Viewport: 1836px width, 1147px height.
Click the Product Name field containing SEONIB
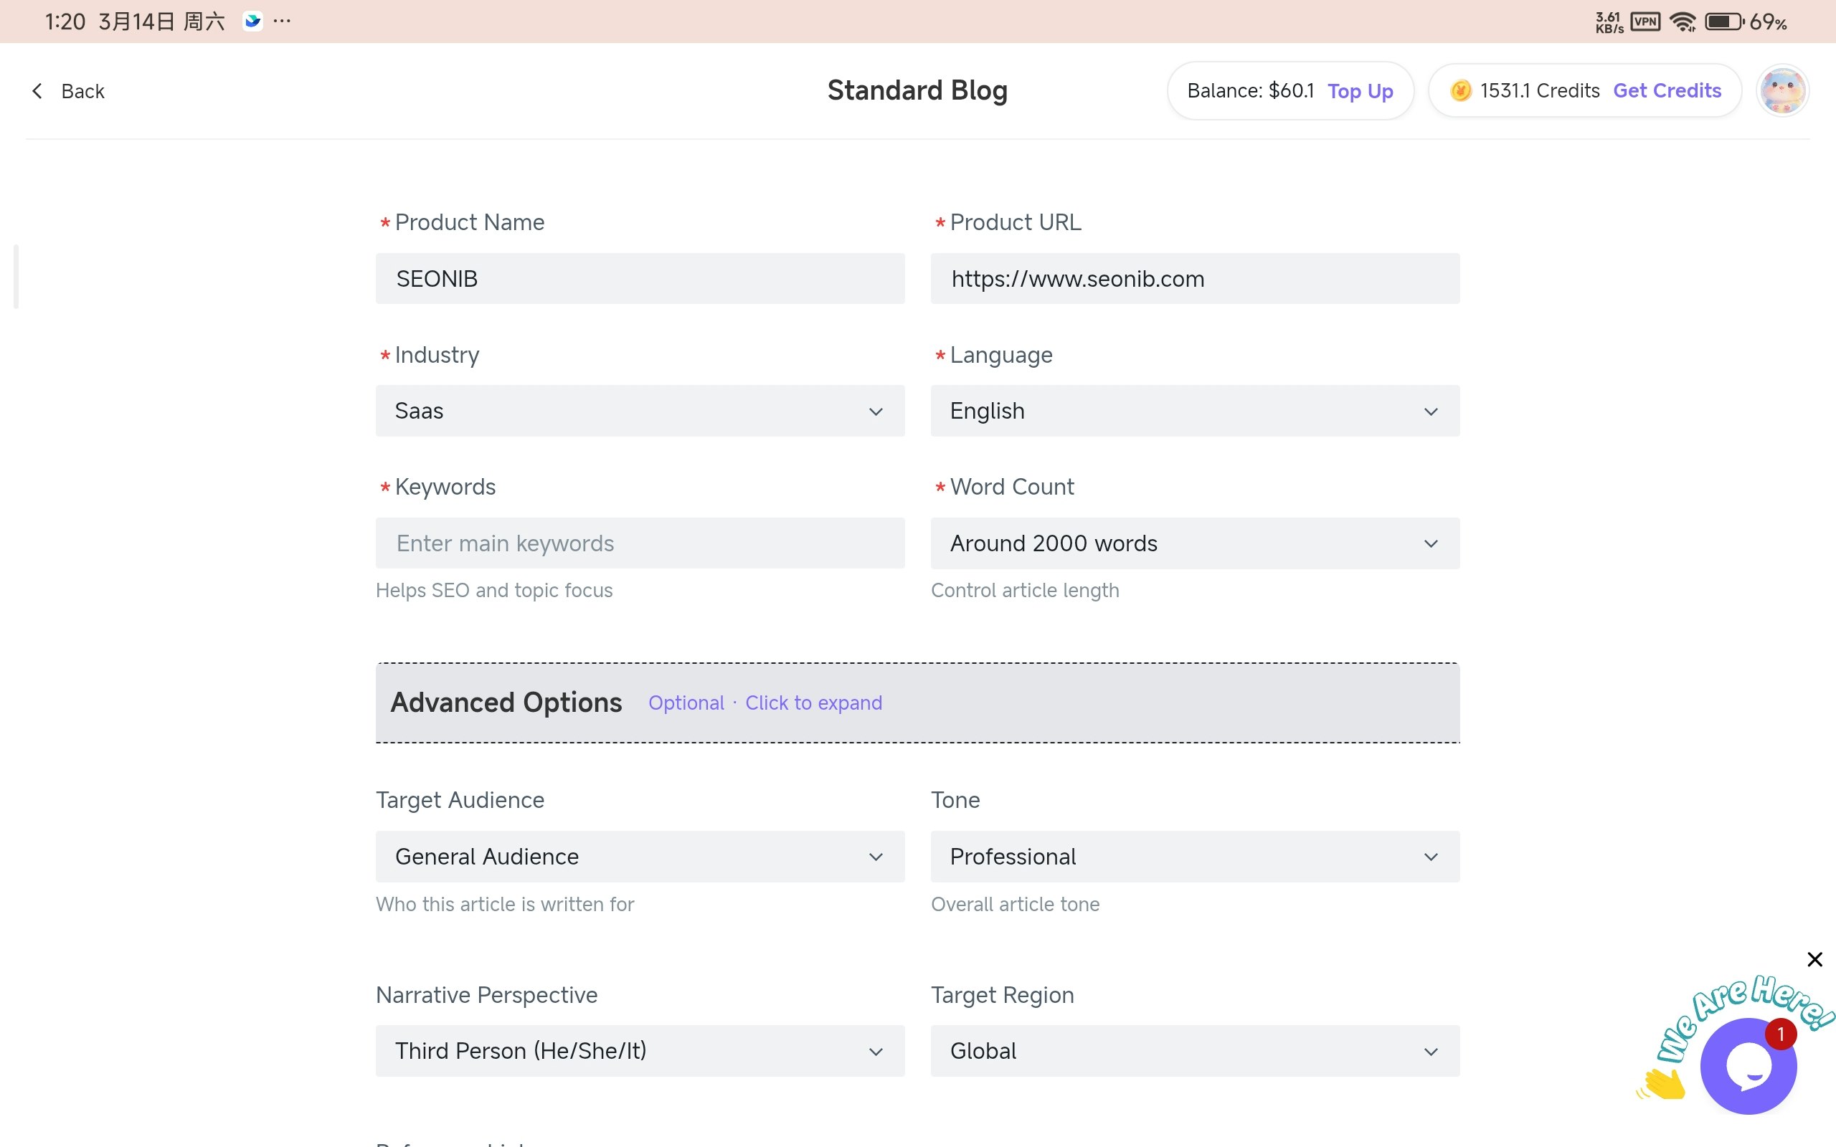(640, 278)
